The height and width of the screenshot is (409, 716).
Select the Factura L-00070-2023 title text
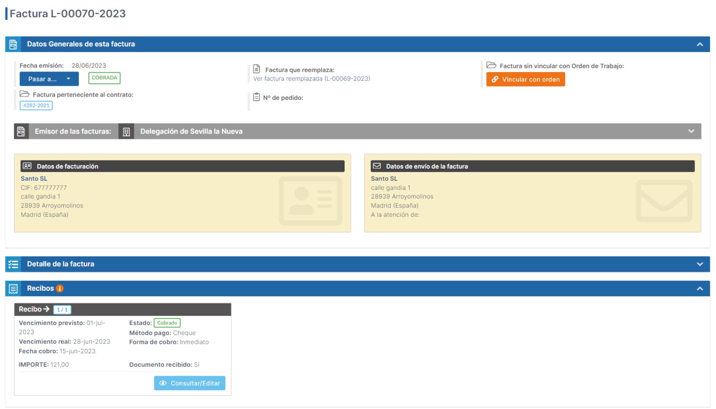click(x=67, y=14)
